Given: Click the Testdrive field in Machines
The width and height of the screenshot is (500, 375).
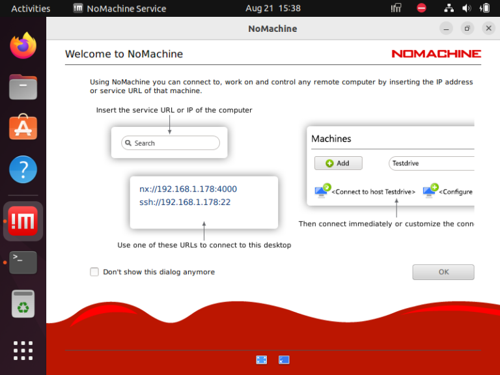Looking at the screenshot, I should (x=432, y=163).
